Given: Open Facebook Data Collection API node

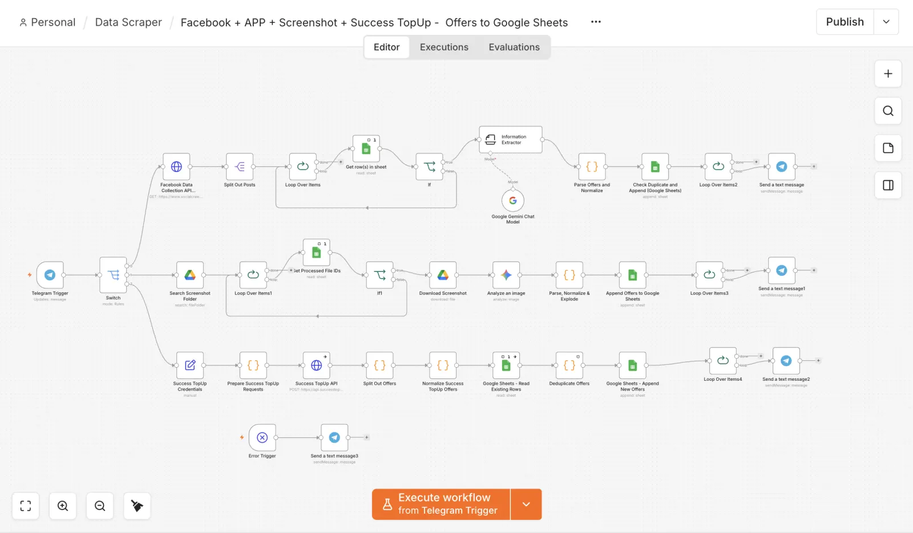Looking at the screenshot, I should click(176, 166).
